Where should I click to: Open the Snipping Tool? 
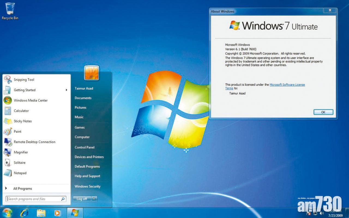[x=24, y=79]
